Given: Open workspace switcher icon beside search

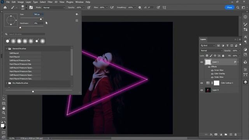Looking at the screenshot, I should coord(243,7).
